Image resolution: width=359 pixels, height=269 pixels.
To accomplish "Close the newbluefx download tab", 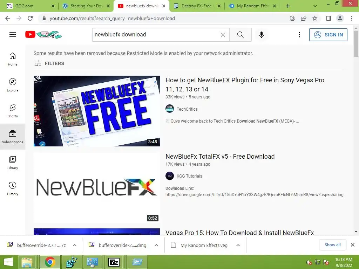I will 164,6.
